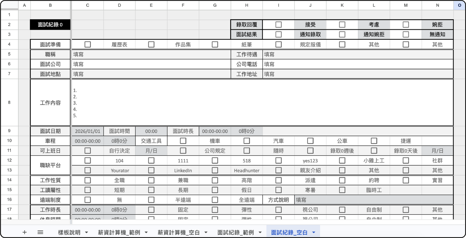Tick the 通知婉拒 checkbox

click(x=342, y=34)
